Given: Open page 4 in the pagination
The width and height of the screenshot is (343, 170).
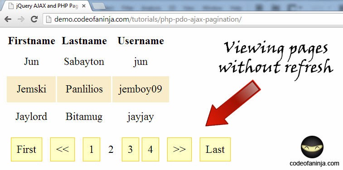Looking at the screenshot, I should coord(150,149).
